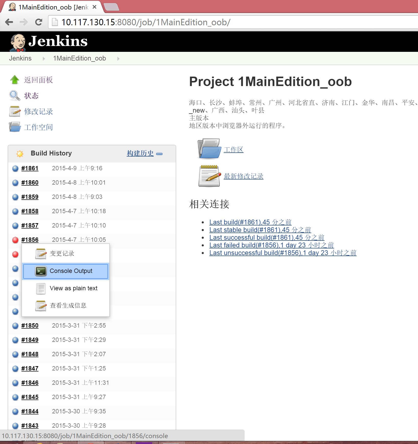Click the red status ball of build #1856
This screenshot has height=444, width=418.
coord(15,240)
